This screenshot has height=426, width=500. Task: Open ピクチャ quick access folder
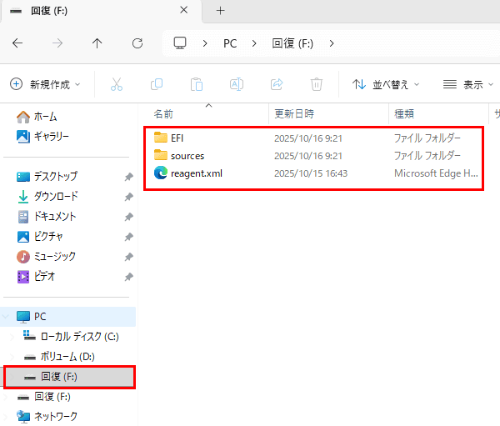[48, 237]
